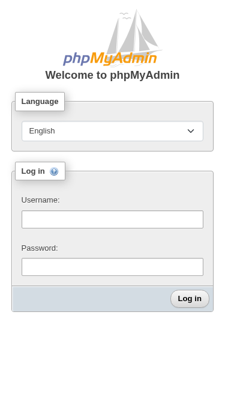Click the Log in button
The image size is (225, 401).
point(190,299)
